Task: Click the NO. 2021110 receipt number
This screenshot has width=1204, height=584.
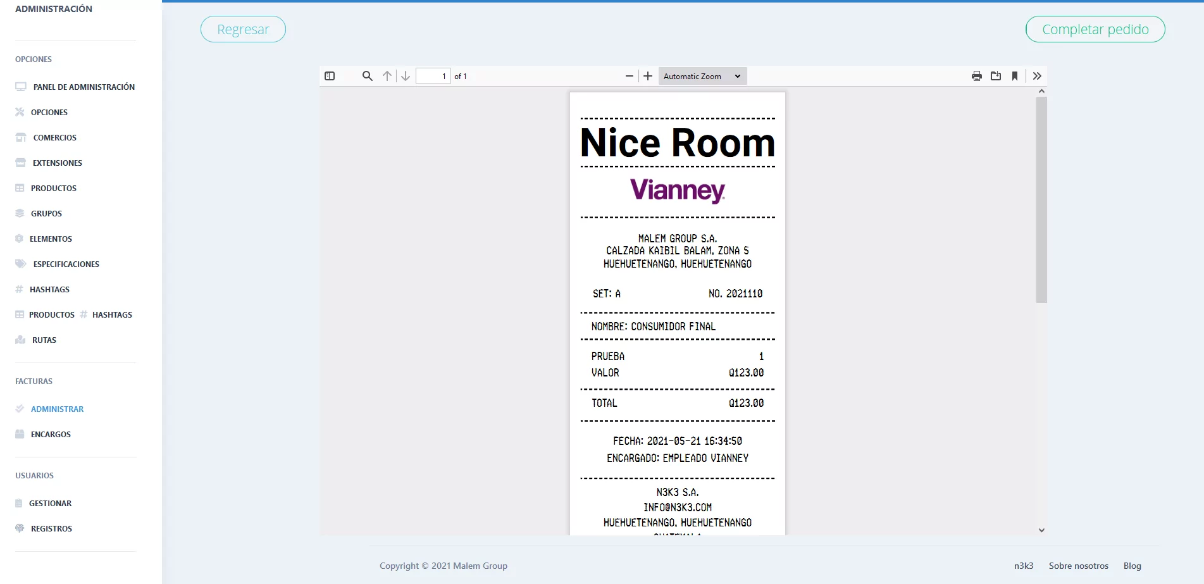Action: click(x=735, y=294)
